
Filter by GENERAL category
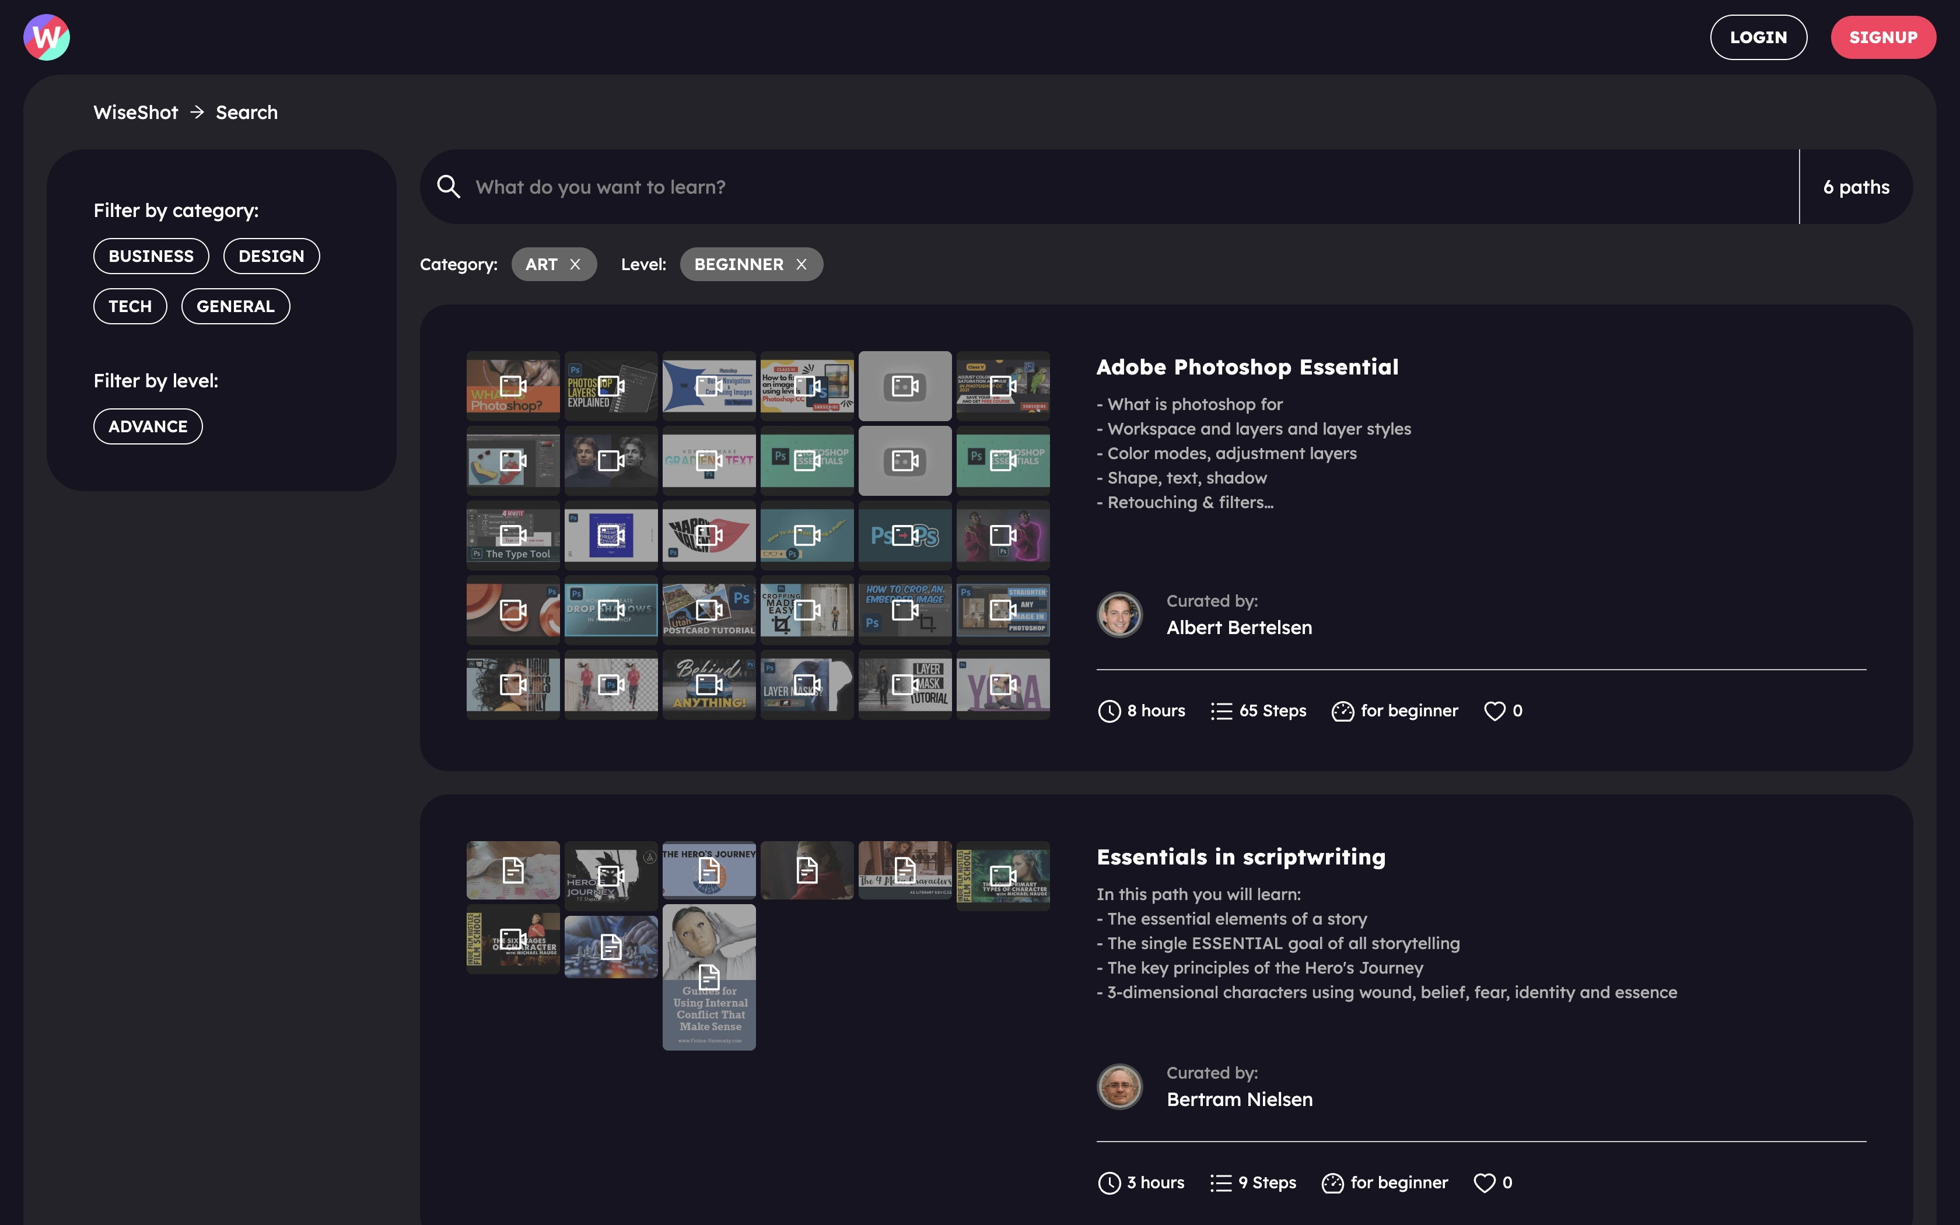(x=236, y=306)
